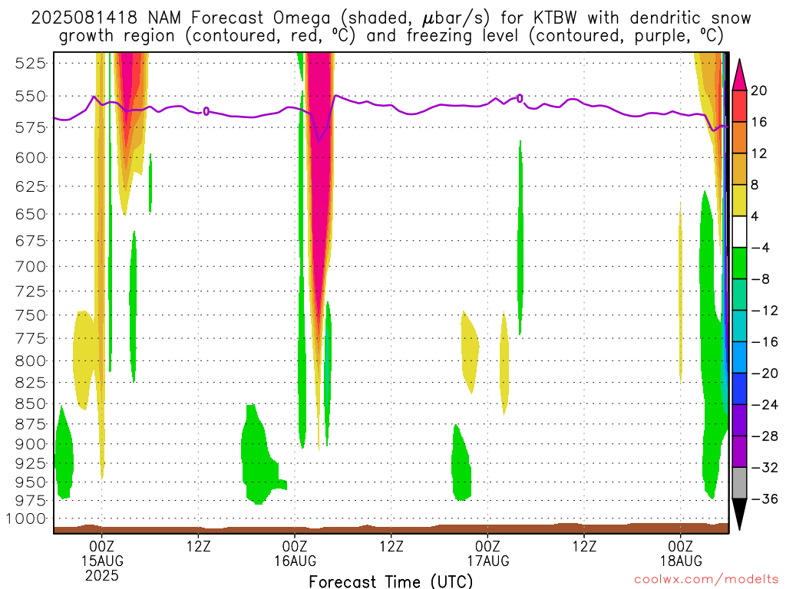Click the 925 pressure level label
The width and height of the screenshot is (786, 589).
click(x=31, y=463)
